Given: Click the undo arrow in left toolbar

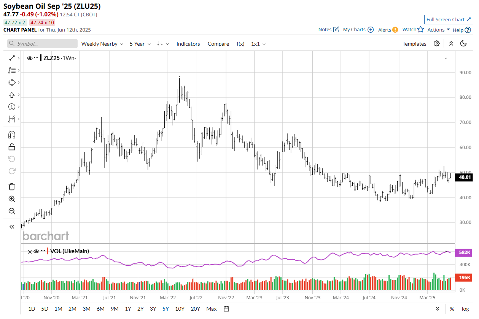Looking at the screenshot, I should click(12, 159).
